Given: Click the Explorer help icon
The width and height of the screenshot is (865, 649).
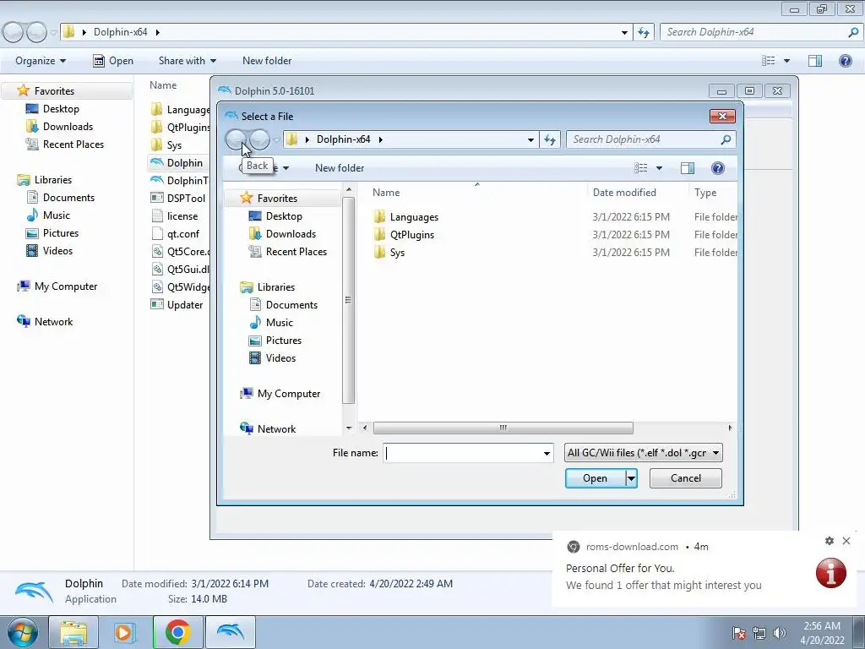Looking at the screenshot, I should click(x=845, y=61).
